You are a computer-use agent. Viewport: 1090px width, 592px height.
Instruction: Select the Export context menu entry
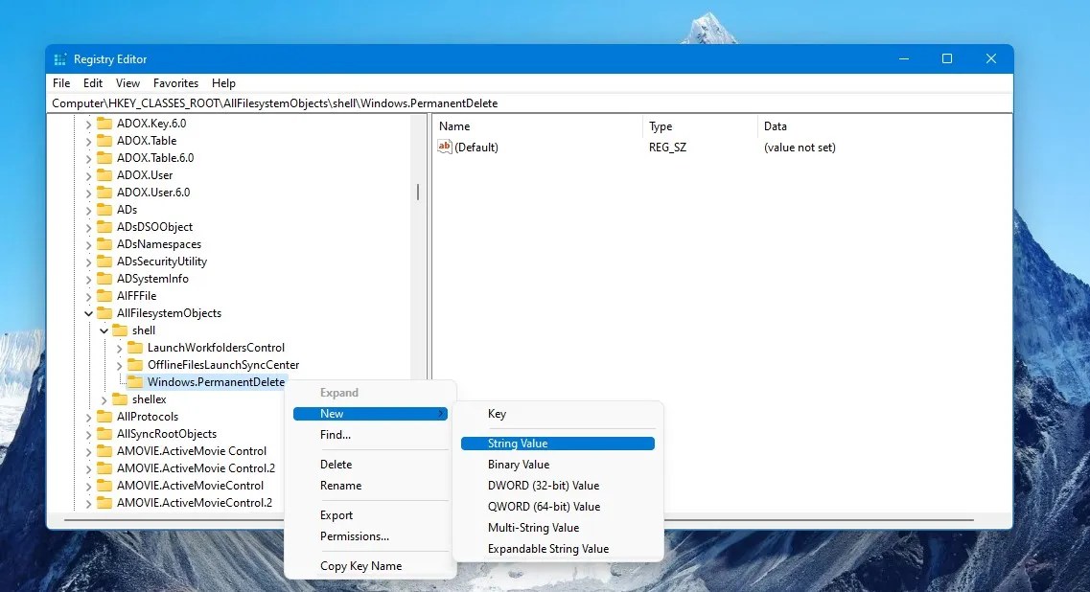336,515
